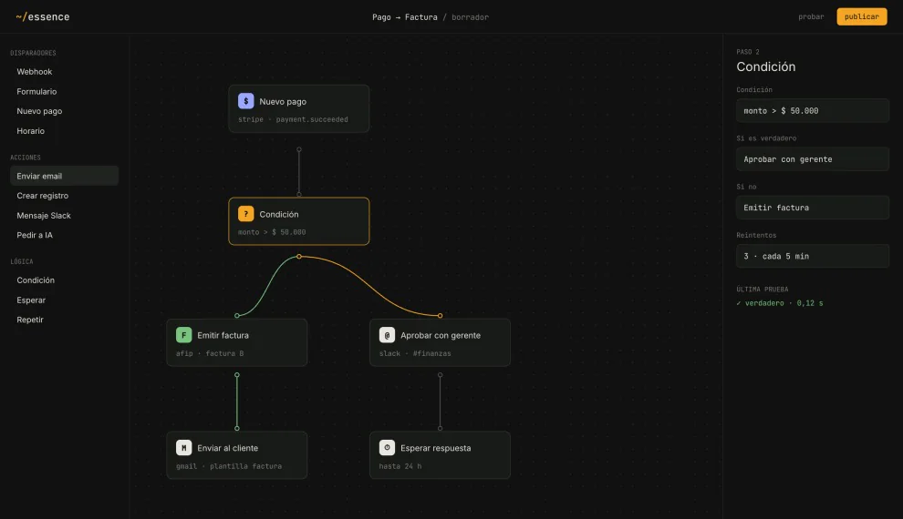Click the M icon on Enviar al cliente

[183, 448]
